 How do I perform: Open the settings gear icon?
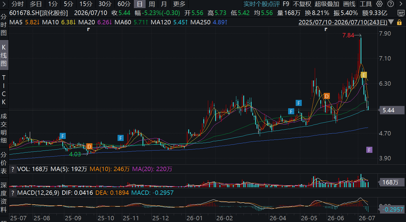[379, 4]
